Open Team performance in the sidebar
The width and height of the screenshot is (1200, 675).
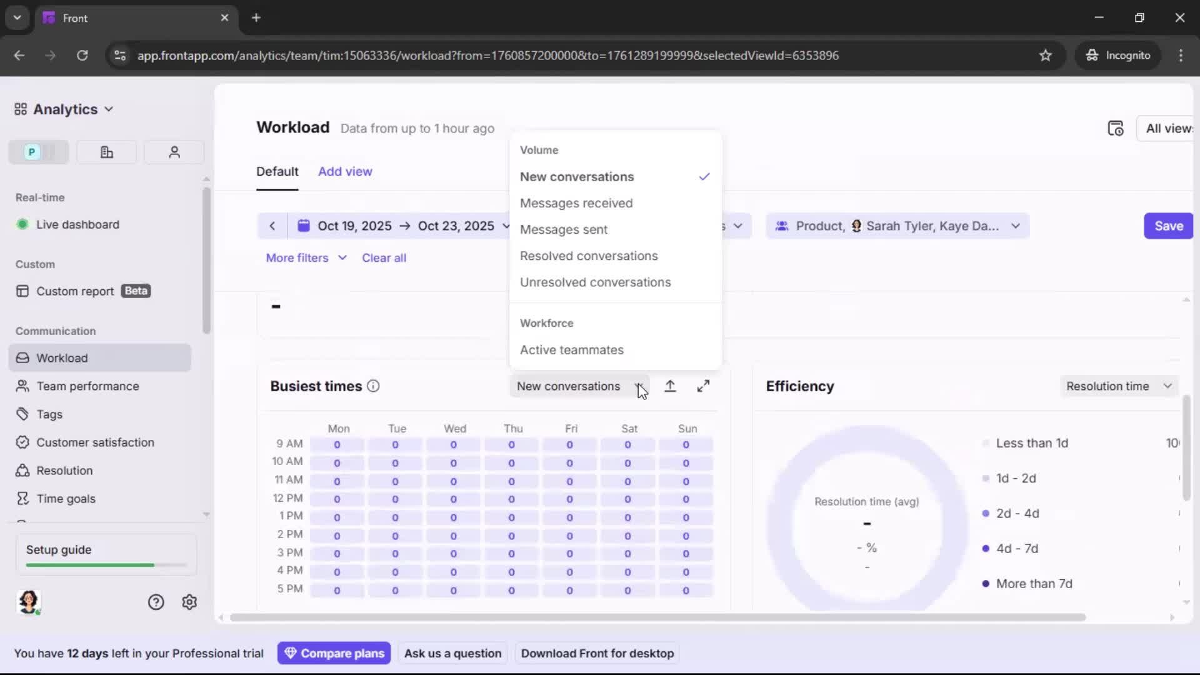(x=87, y=386)
